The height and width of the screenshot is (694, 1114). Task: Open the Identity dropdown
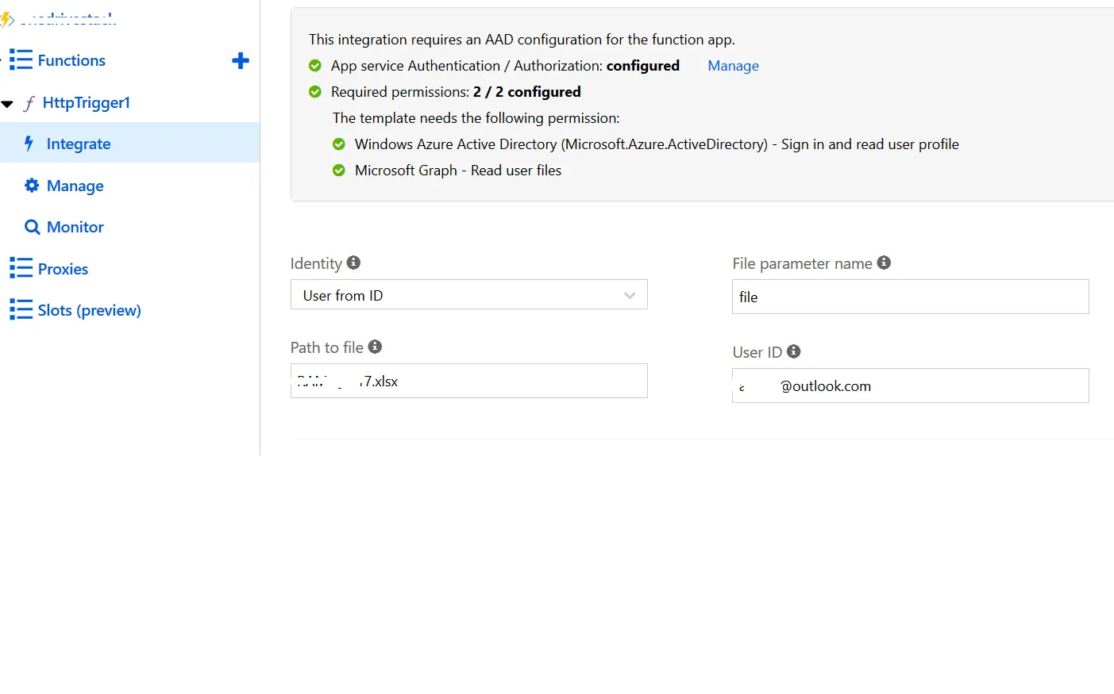(468, 295)
